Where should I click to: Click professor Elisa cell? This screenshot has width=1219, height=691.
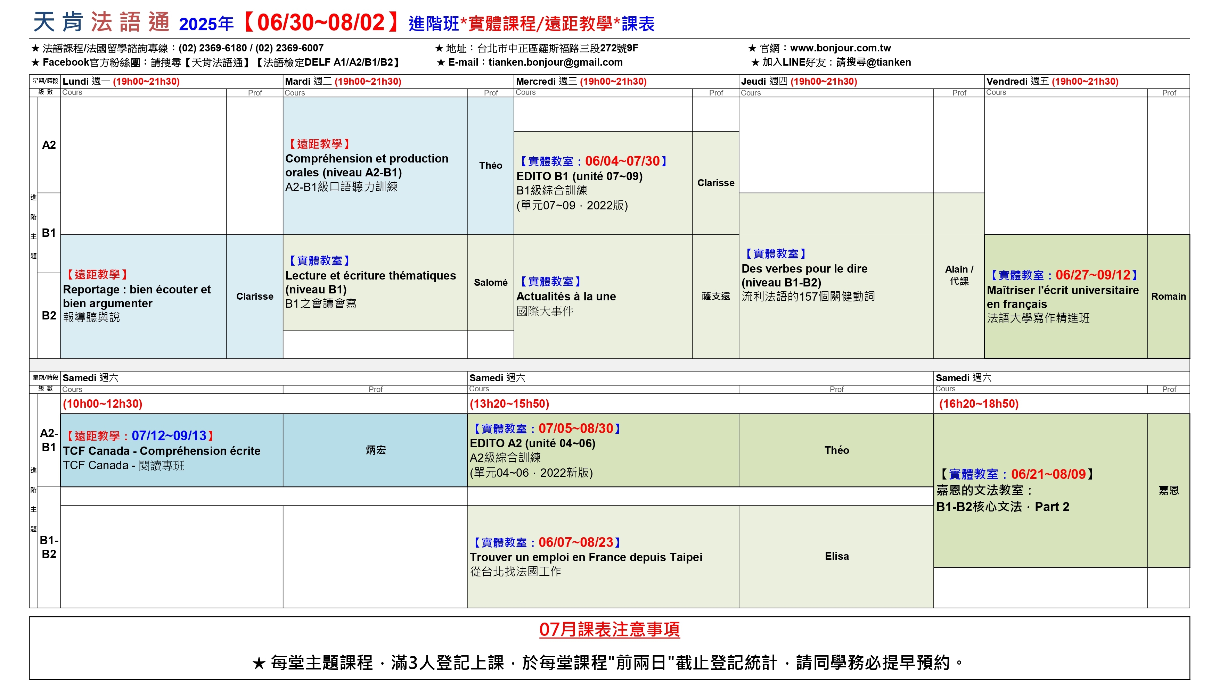coord(836,556)
